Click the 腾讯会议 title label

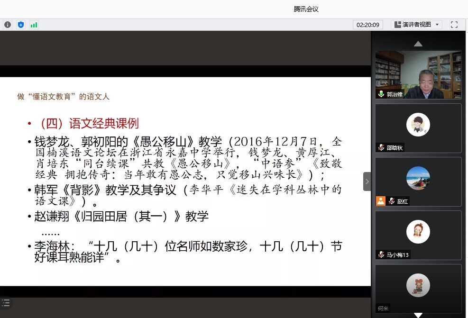(x=306, y=8)
